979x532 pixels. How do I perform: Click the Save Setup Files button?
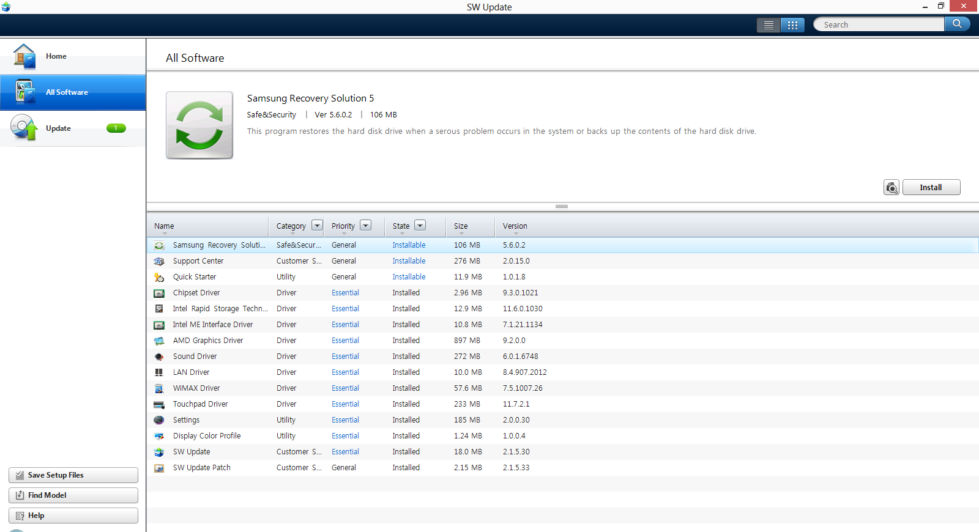pyautogui.click(x=73, y=475)
